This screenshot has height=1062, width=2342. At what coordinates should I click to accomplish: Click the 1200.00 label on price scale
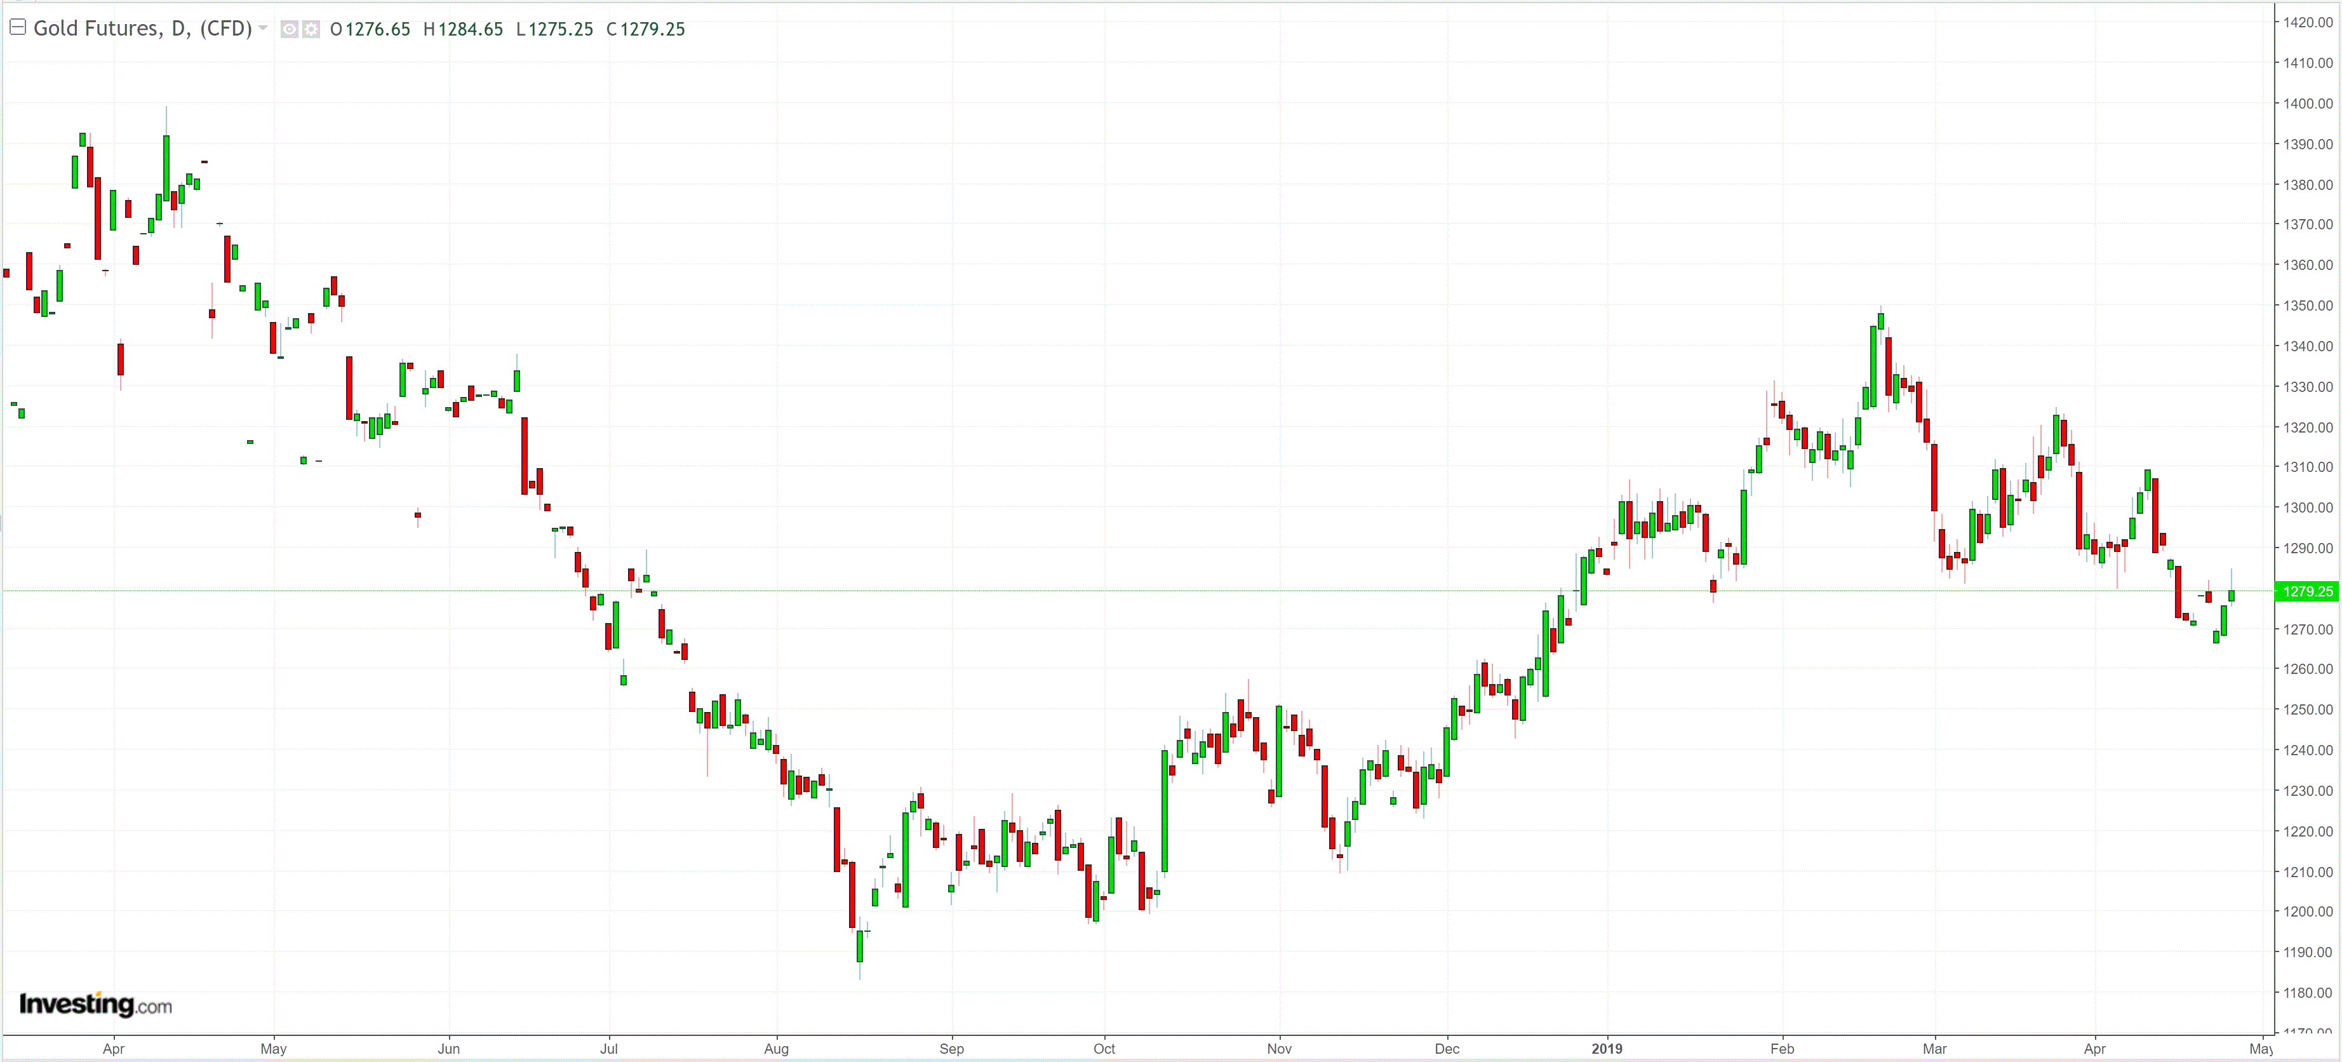[x=2308, y=911]
